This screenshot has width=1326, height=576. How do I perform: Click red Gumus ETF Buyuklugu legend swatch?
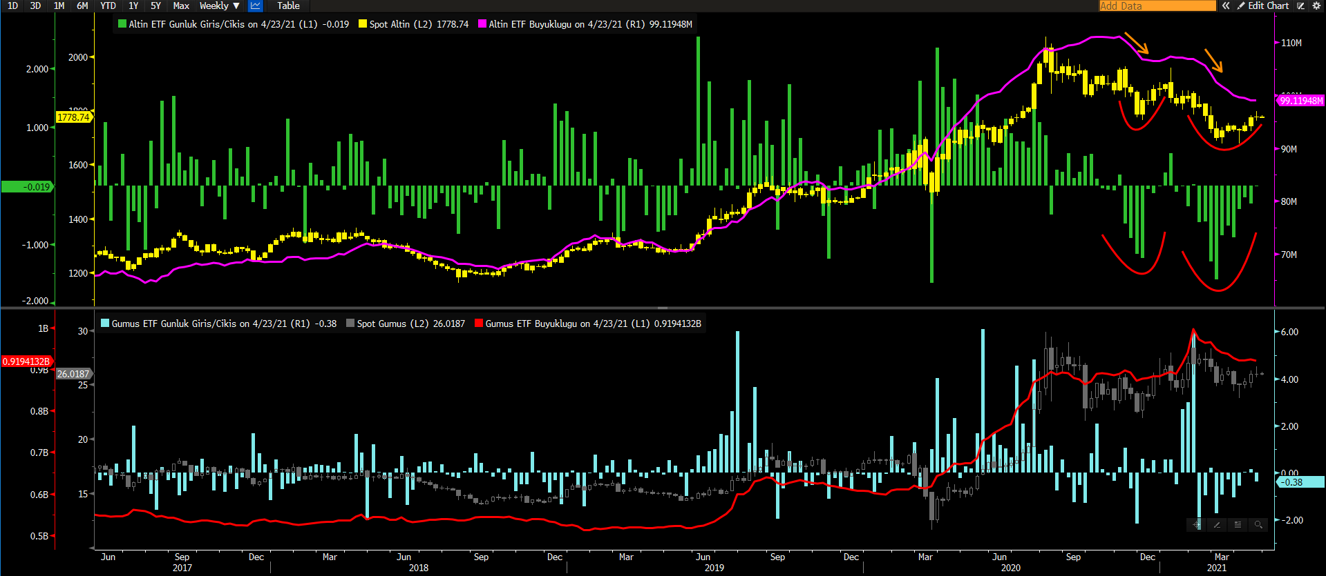click(479, 324)
